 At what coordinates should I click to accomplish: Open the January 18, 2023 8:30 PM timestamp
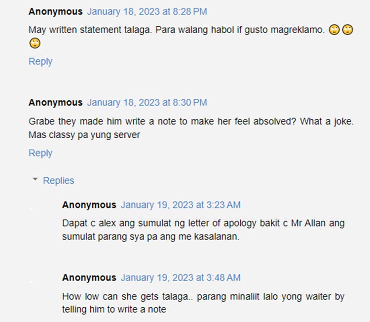pos(147,103)
